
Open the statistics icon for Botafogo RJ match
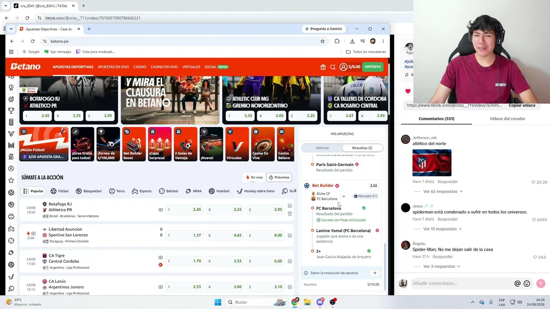point(290,206)
